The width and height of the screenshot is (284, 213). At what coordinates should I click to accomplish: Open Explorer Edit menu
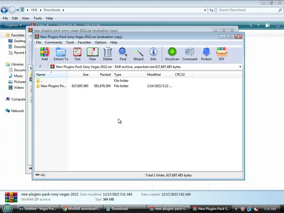pos(15,18)
